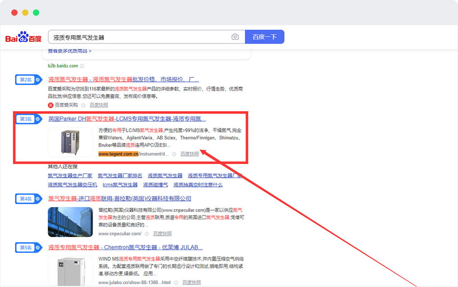
Task: Open 百度快照 for the cnpeculiar.com result
Action: point(162,233)
